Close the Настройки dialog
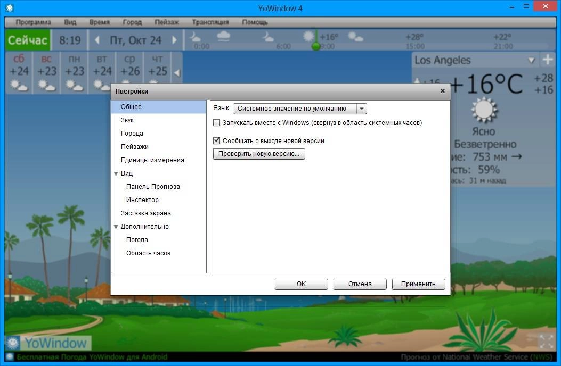 (443, 91)
